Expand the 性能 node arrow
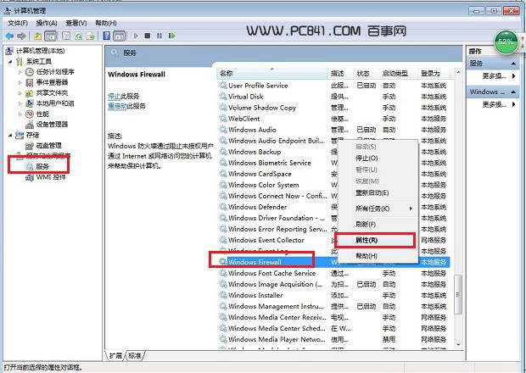Screen dimensions: 526x373 [x=20, y=114]
